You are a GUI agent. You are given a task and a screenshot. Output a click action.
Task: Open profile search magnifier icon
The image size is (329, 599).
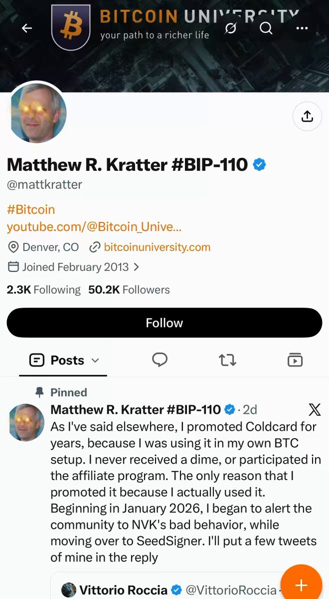pos(266,28)
